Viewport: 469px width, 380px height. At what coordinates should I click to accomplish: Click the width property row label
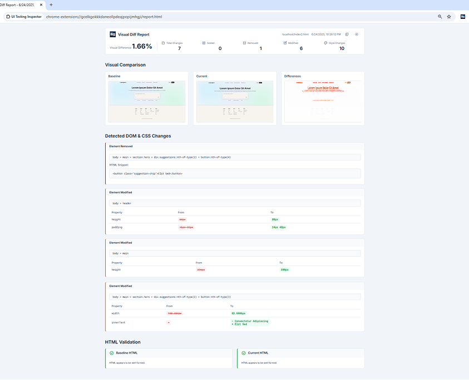coord(116,313)
